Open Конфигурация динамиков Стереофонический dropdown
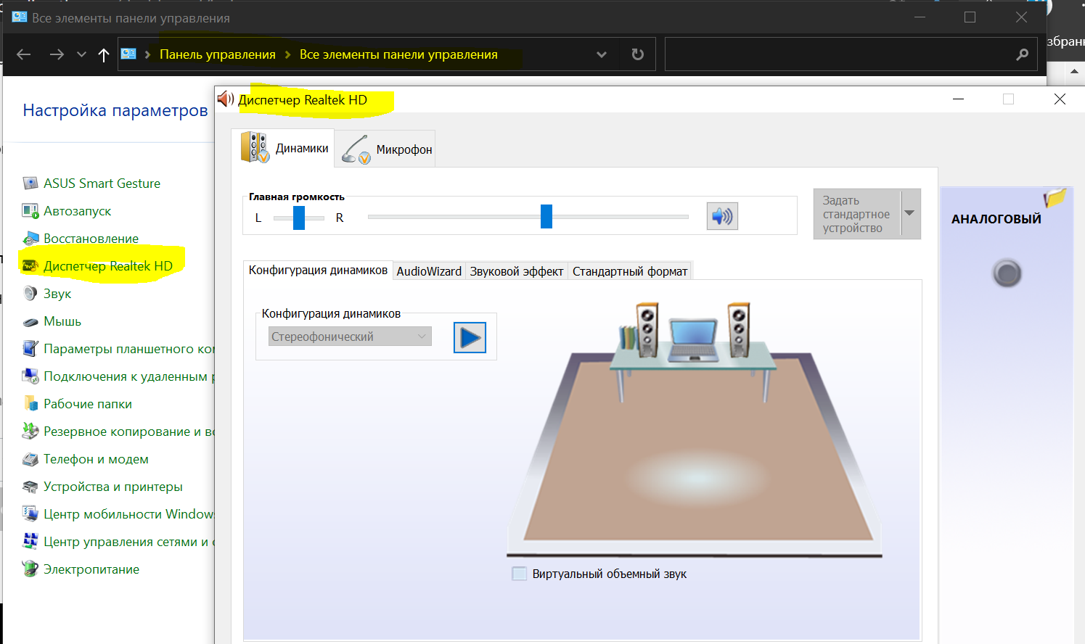 (350, 337)
